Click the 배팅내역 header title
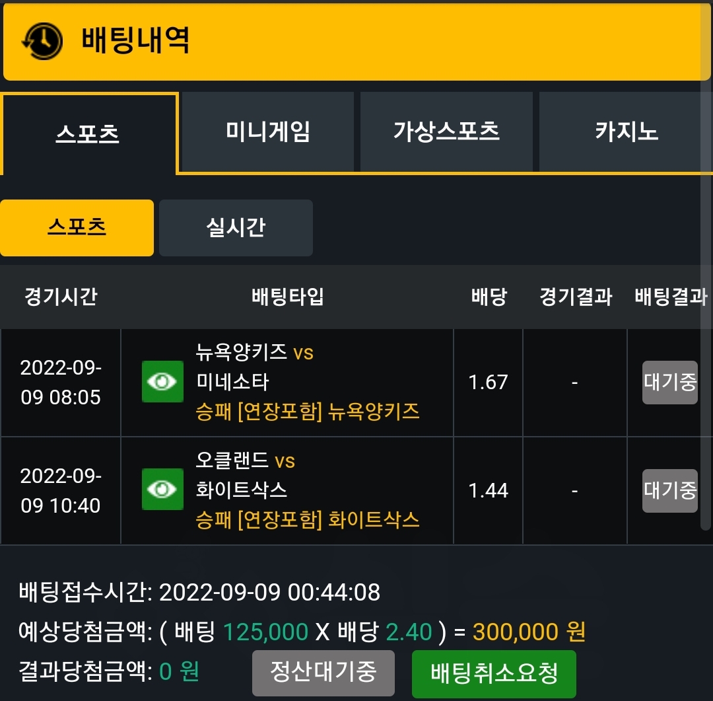The image size is (713, 701). (x=135, y=40)
